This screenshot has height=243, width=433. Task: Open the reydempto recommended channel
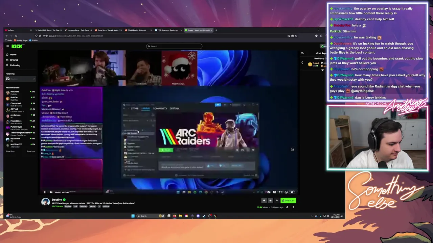[20, 116]
